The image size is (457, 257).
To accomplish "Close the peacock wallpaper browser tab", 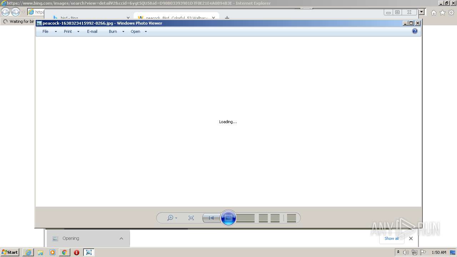I will click(x=214, y=18).
